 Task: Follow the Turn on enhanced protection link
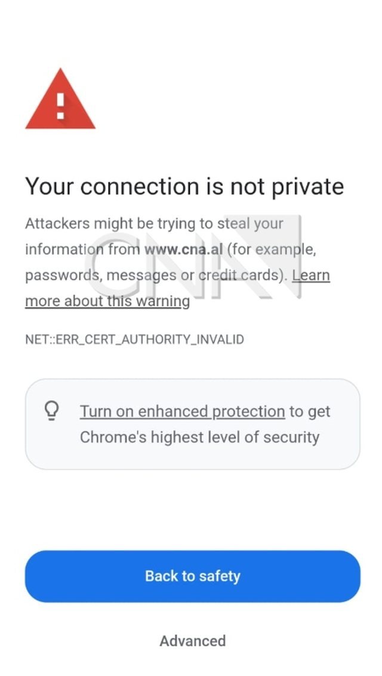tap(182, 411)
